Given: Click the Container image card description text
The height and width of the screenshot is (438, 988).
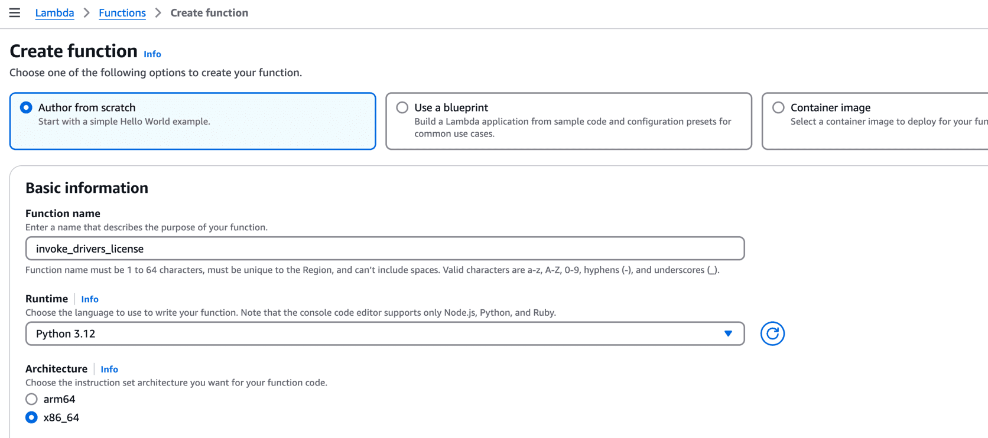Looking at the screenshot, I should [888, 122].
